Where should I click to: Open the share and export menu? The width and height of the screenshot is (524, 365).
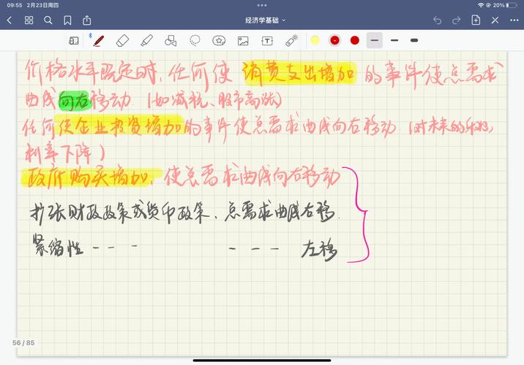[x=87, y=20]
